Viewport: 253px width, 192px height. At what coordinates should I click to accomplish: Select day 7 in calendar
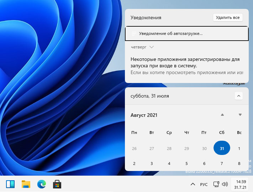[x=222, y=164]
